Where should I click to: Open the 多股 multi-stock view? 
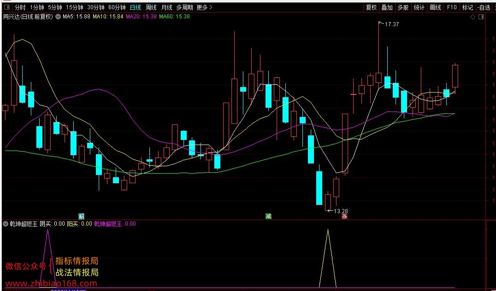point(403,7)
